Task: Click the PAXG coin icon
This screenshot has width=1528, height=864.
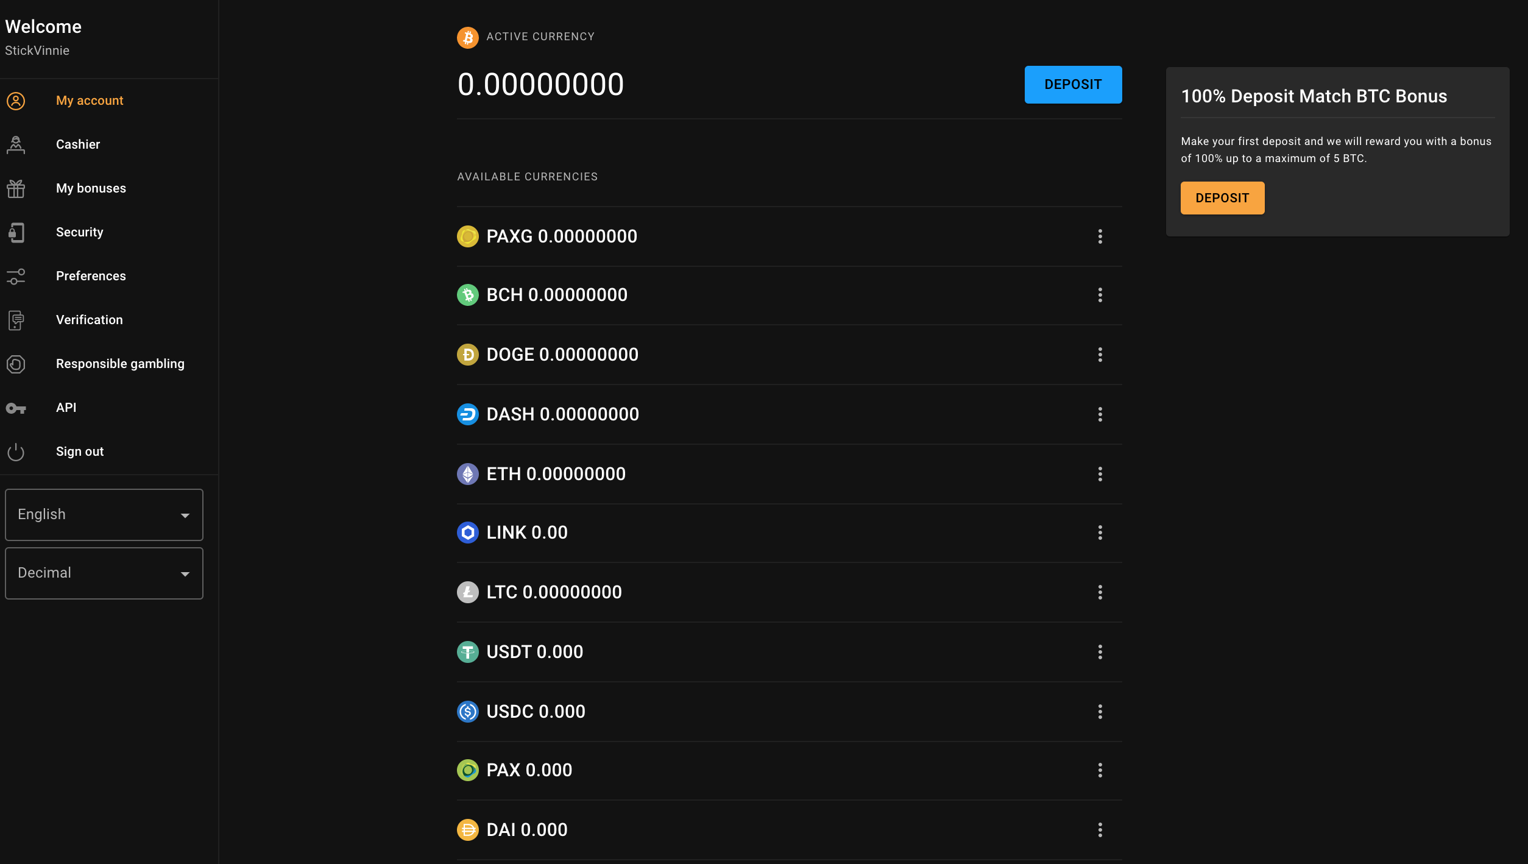Action: click(467, 236)
